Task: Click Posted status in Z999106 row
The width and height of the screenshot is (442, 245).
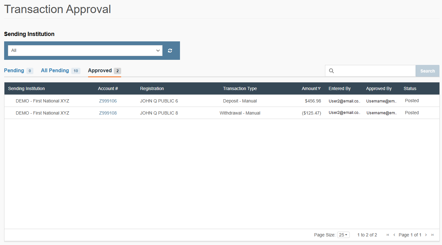Action: (412, 101)
